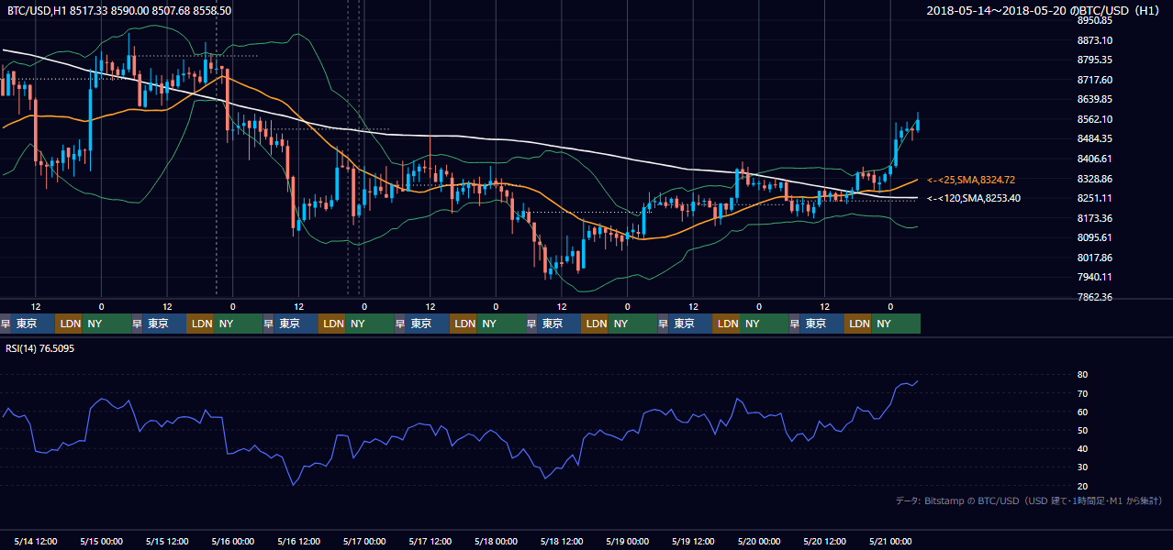The image size is (1173, 550).
Task: Click price axis label 7940.11
Action: click(1095, 277)
